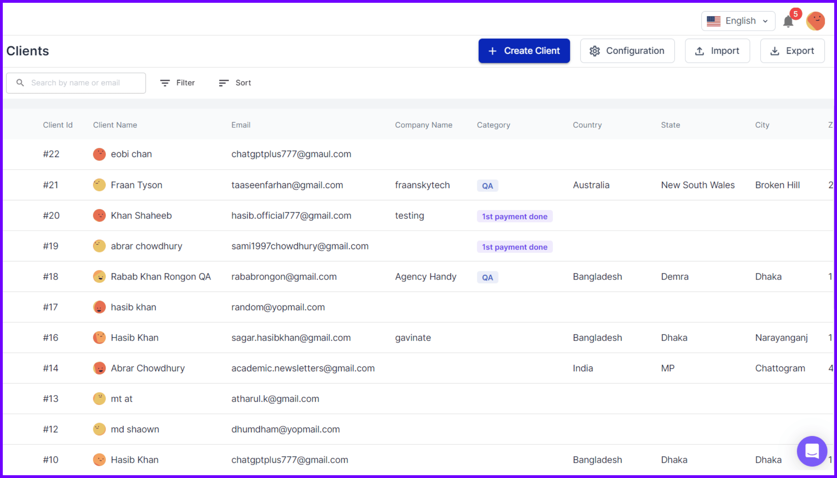Open the chat support bubble

(812, 451)
